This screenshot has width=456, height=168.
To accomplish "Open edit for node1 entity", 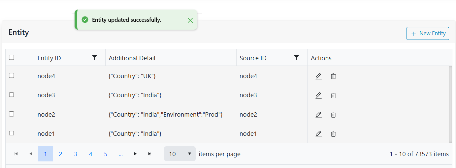I will click(x=318, y=134).
